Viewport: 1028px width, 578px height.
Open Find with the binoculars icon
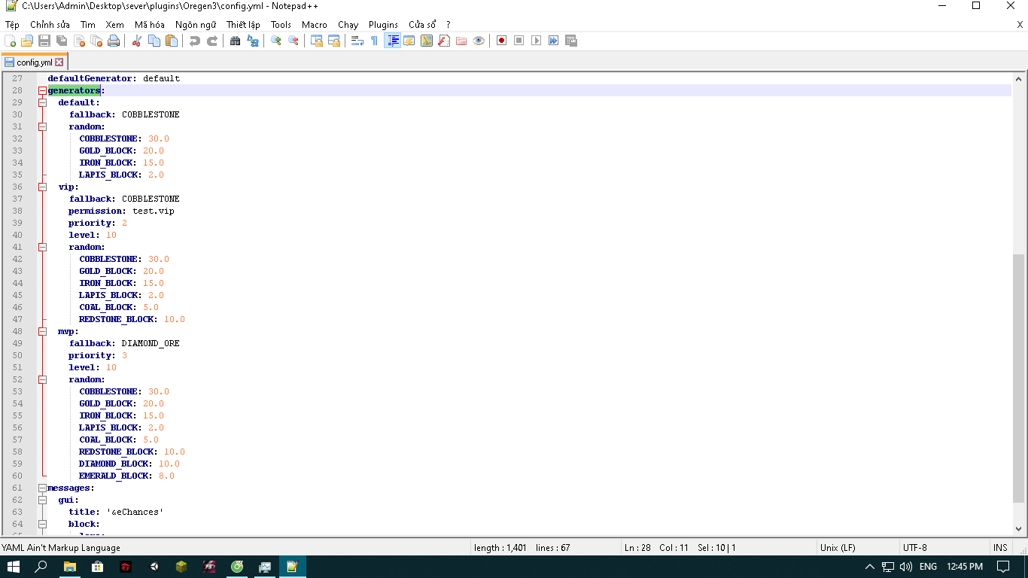(235, 41)
